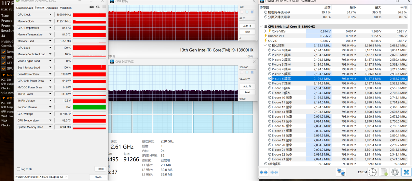
Task: Open the GPU Clock sensor dropdown
Action: (50, 15)
